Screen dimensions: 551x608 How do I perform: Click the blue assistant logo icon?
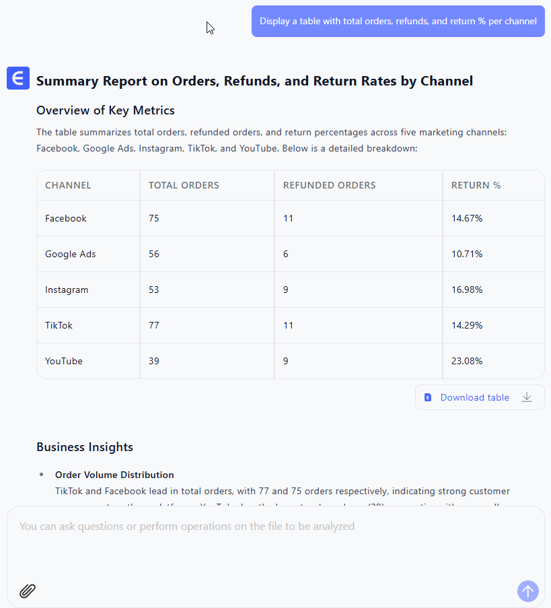point(18,78)
